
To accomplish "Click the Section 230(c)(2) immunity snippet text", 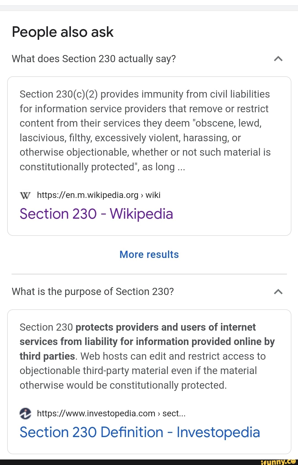I will click(x=145, y=123).
